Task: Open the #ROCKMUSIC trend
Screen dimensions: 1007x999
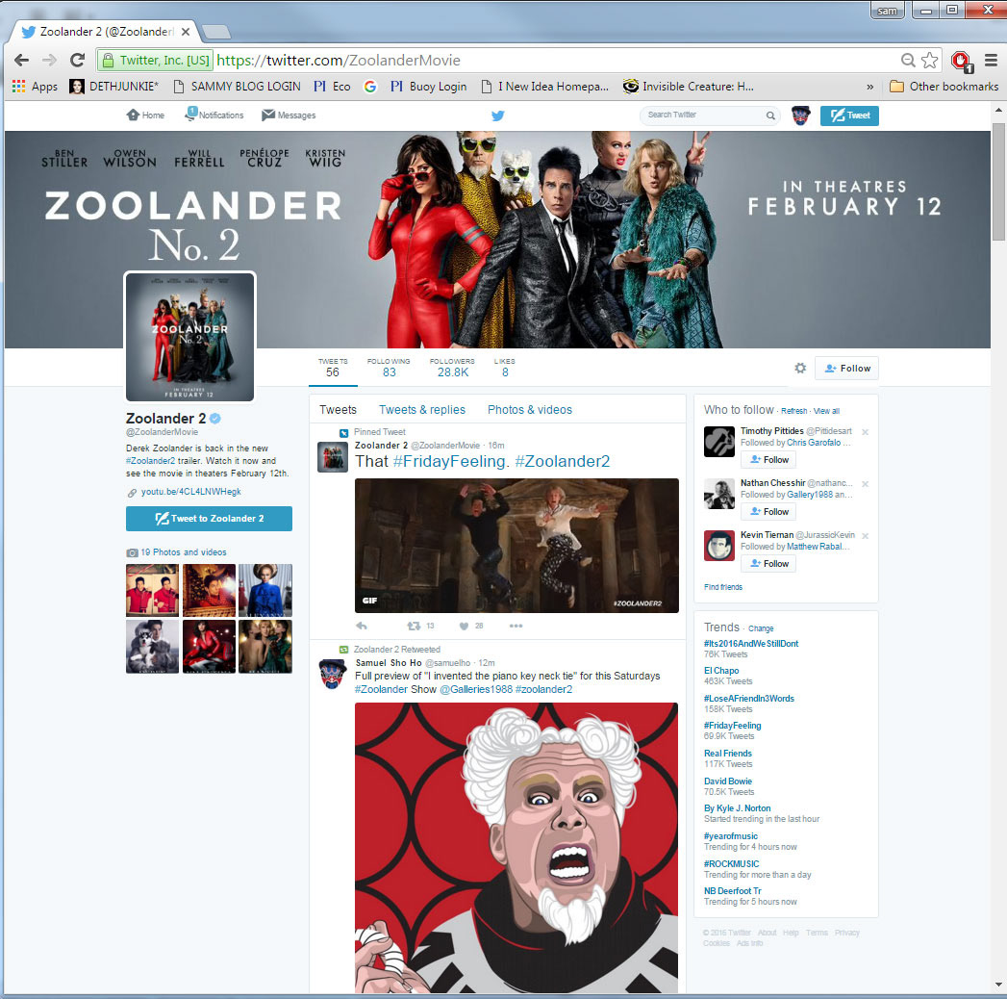Action: [x=732, y=864]
